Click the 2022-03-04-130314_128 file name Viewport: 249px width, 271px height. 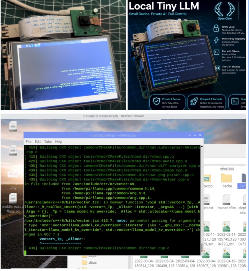coord(144,263)
